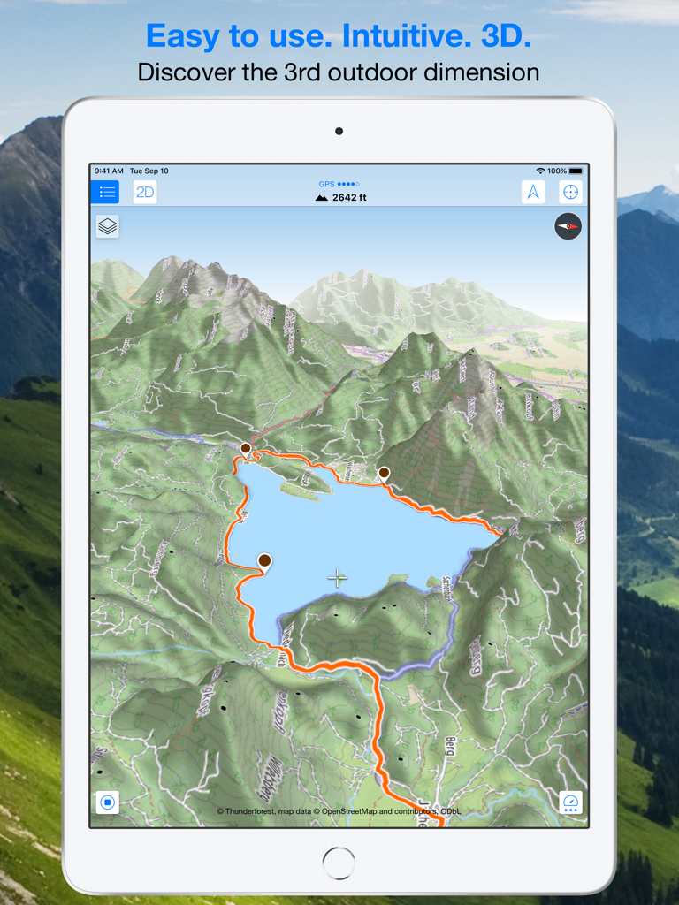Tap the 9:41 AM clock in status bar
679x905 pixels.
pyautogui.click(x=109, y=171)
